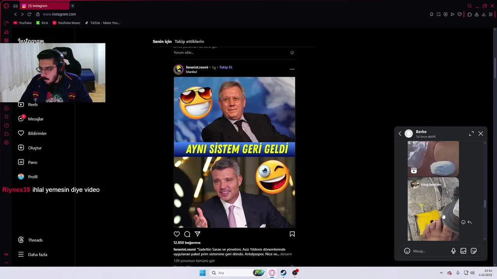Open the My Flow send icon

452,14
